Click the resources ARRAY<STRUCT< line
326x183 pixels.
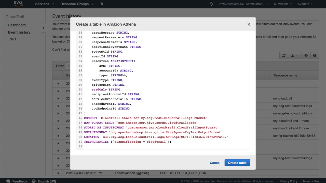click(x=113, y=61)
